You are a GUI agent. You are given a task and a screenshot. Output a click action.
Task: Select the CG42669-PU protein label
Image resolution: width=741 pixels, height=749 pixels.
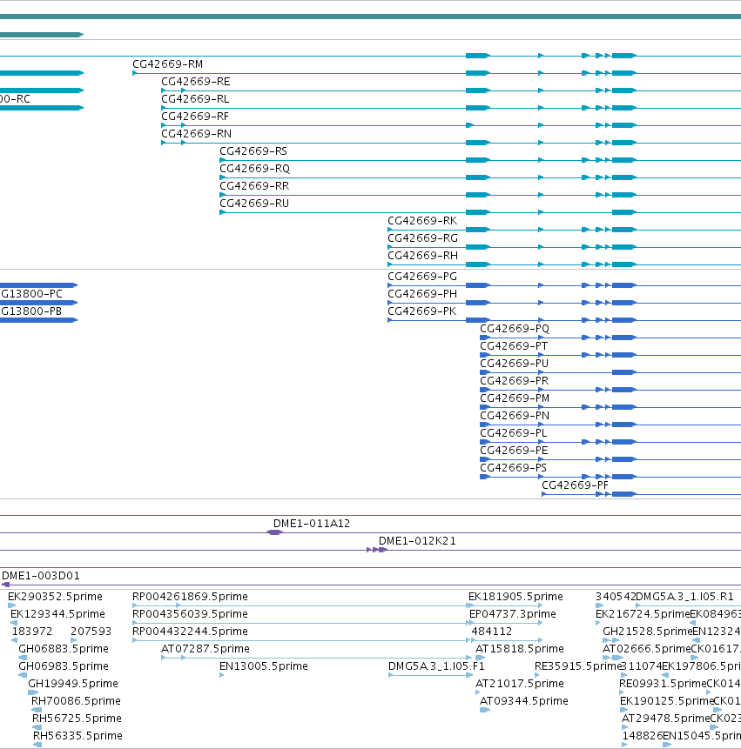pyautogui.click(x=514, y=364)
